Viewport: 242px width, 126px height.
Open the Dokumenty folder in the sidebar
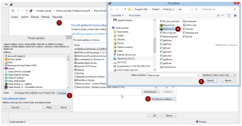123,32
